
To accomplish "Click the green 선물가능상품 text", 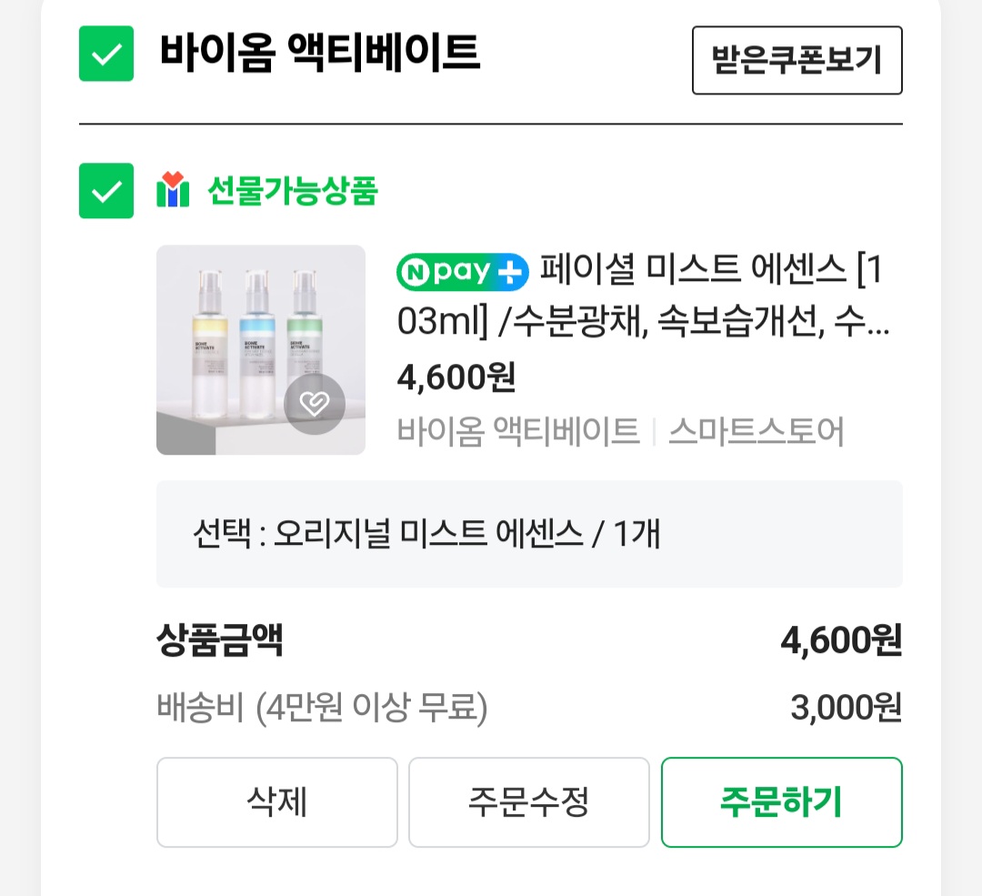I will 292,191.
